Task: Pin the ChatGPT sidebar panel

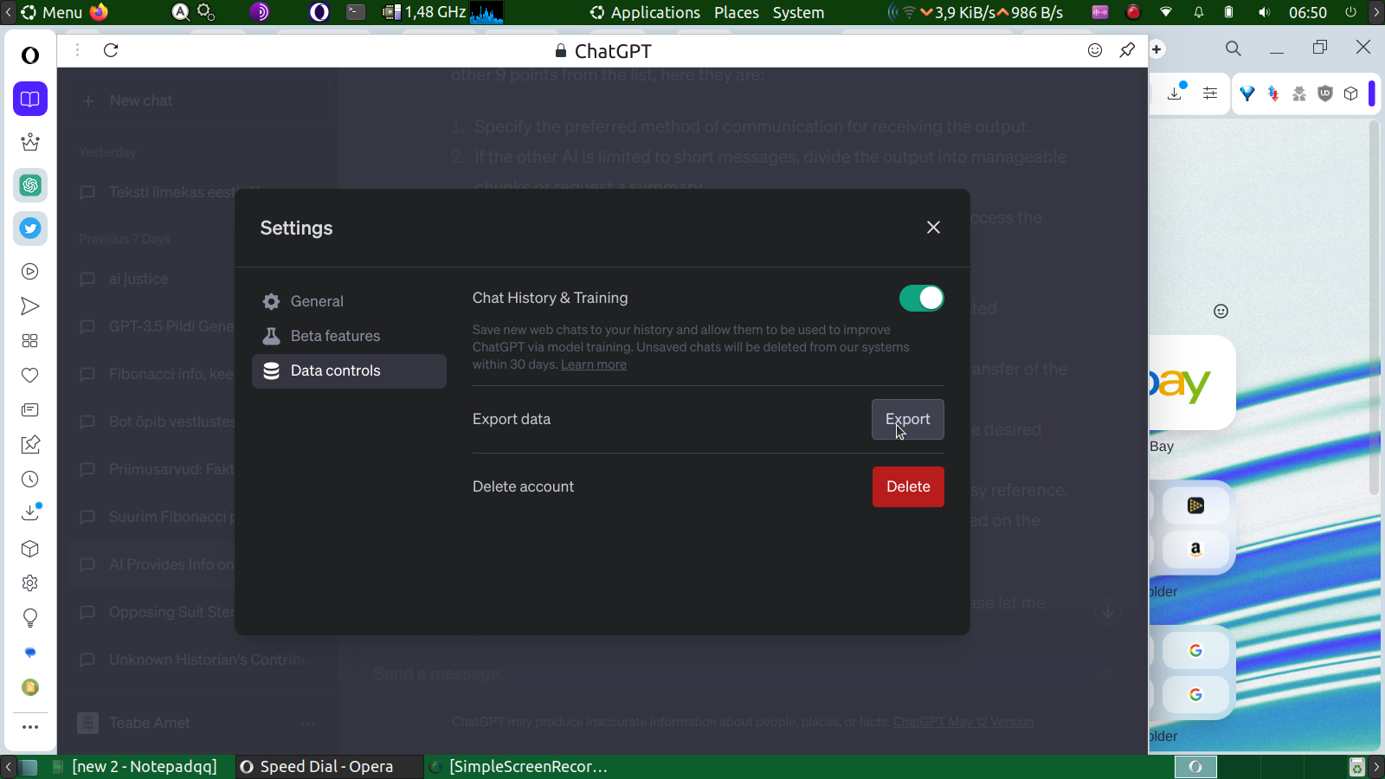Action: tap(1127, 50)
